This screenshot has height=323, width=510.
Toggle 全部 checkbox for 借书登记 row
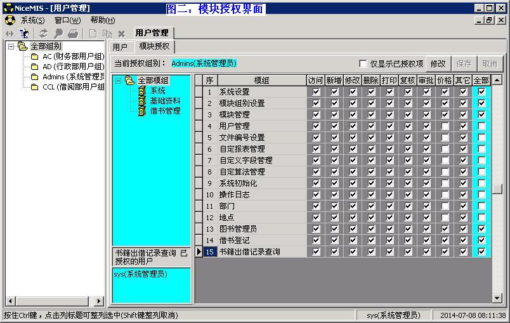[x=481, y=240]
